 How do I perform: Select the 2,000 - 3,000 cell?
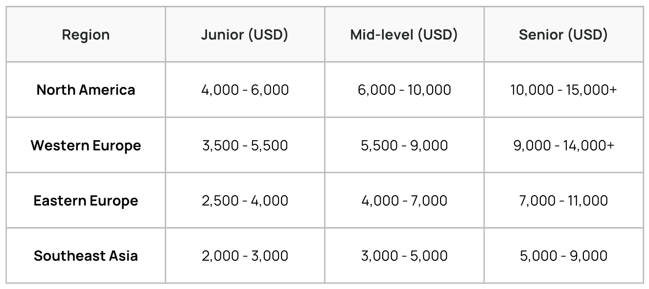(245, 255)
